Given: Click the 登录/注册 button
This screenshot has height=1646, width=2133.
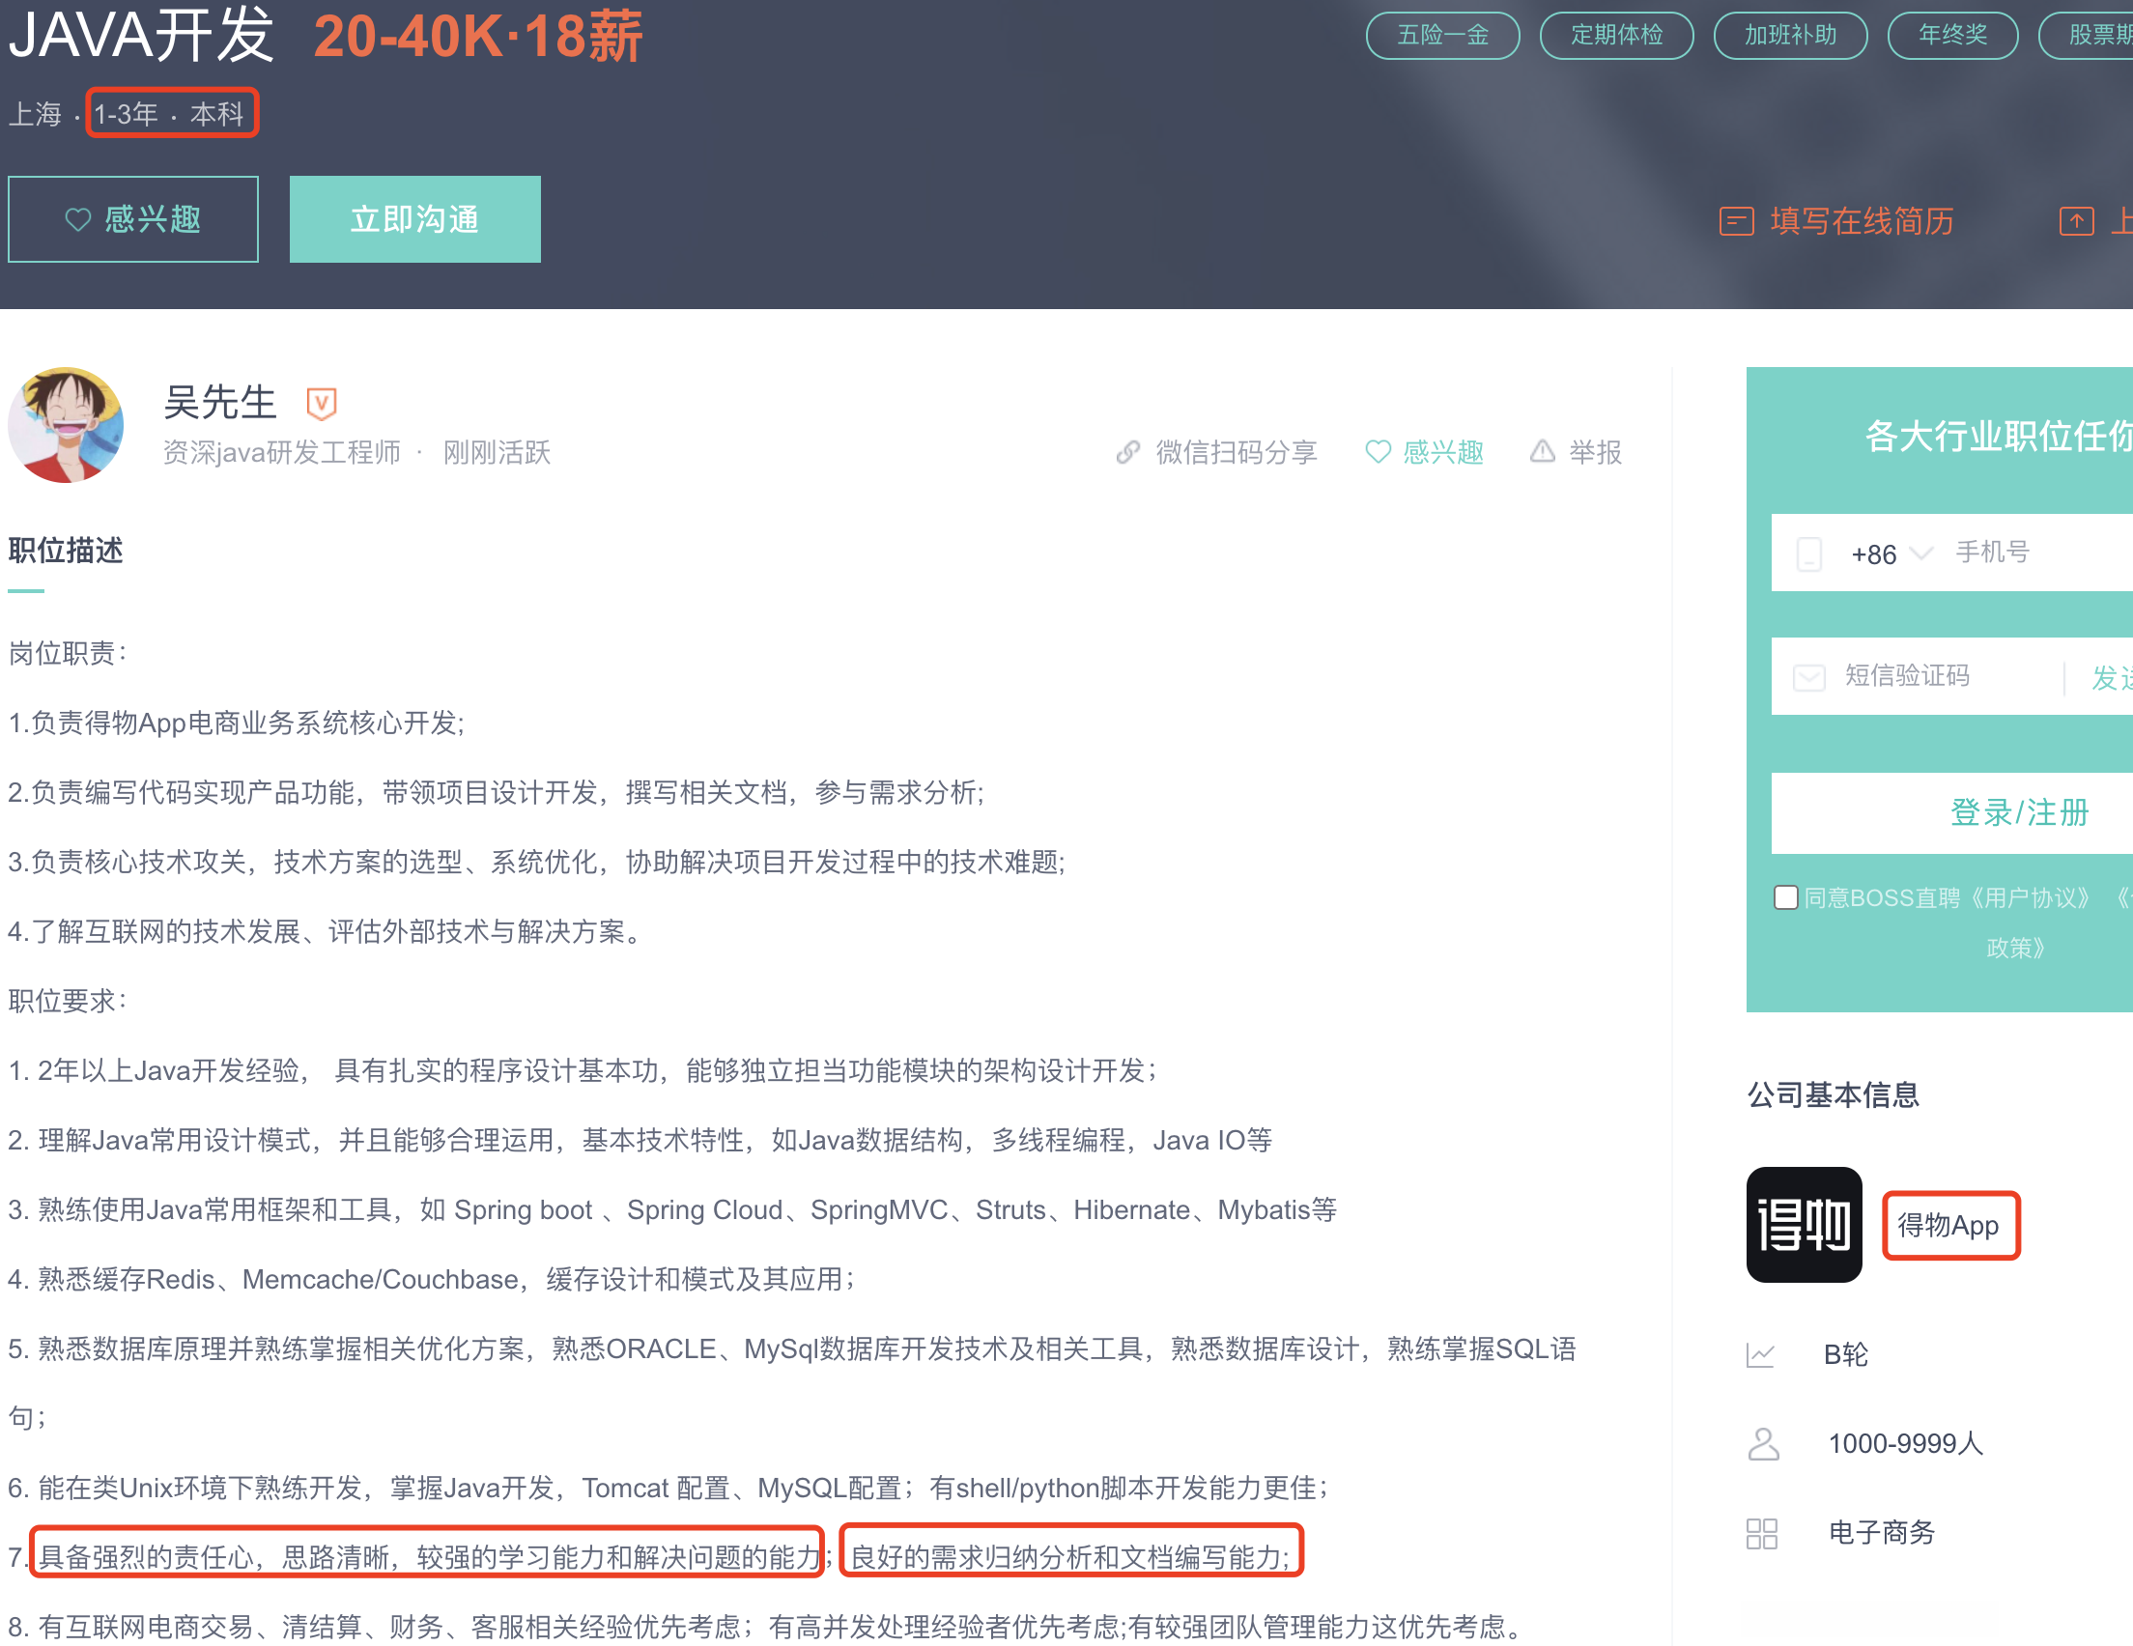Looking at the screenshot, I should pyautogui.click(x=2018, y=811).
